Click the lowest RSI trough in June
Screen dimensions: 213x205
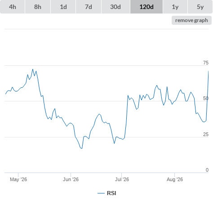tap(82, 149)
